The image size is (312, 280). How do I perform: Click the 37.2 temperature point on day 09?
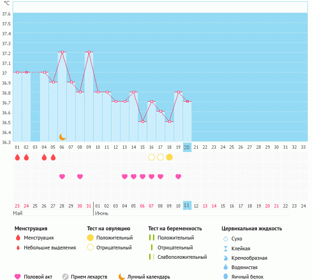[89, 52]
